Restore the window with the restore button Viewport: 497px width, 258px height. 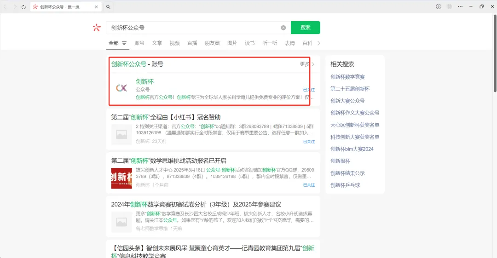[481, 6]
